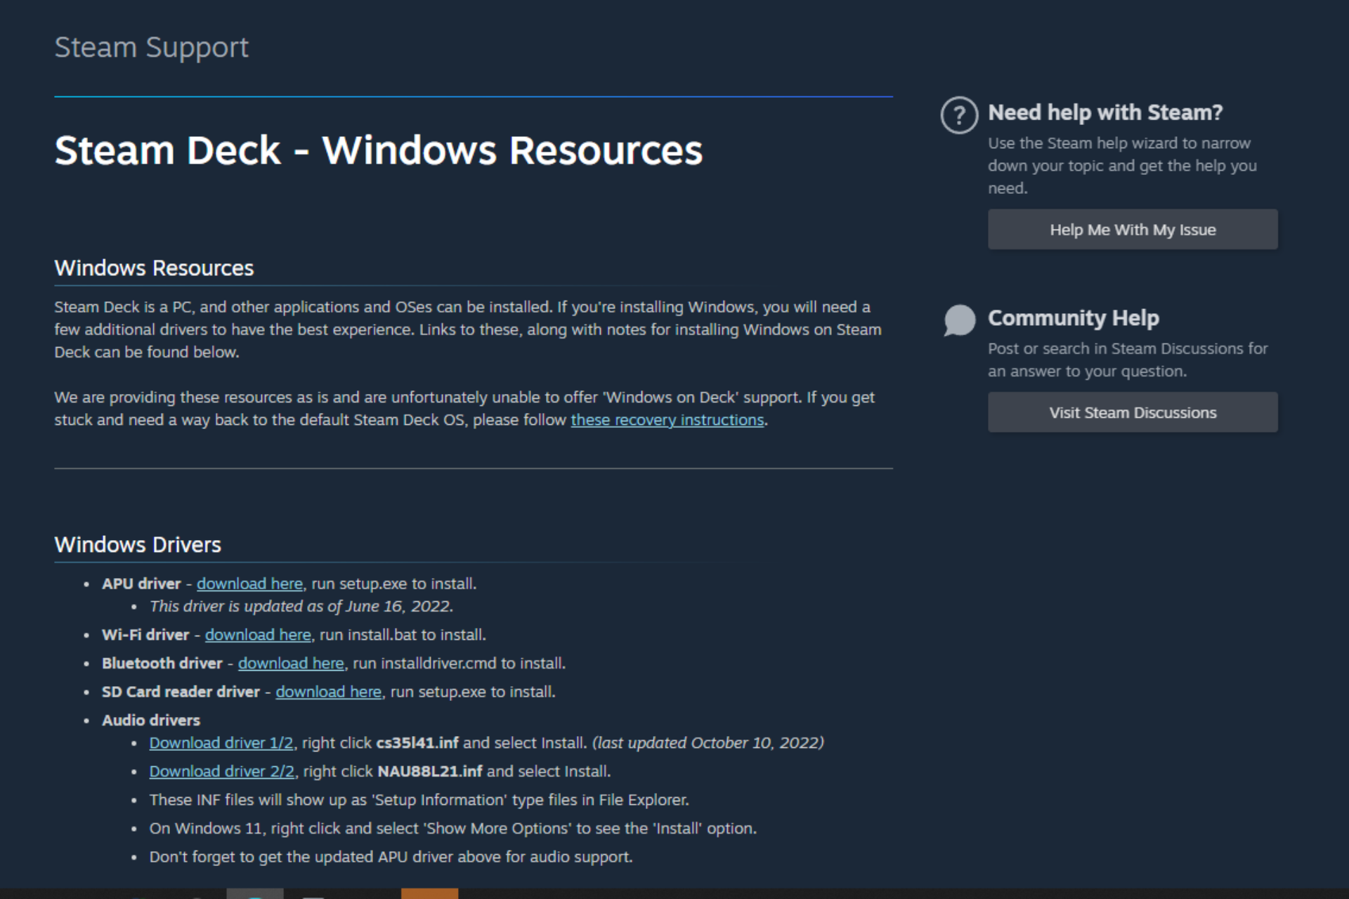Go to Steam Support header link
Screen dimensions: 1349x899
coord(151,48)
